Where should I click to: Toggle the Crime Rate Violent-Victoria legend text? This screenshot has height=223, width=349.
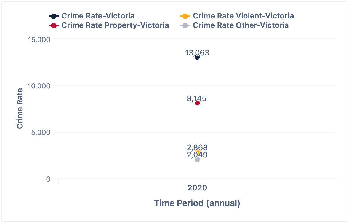coord(243,16)
